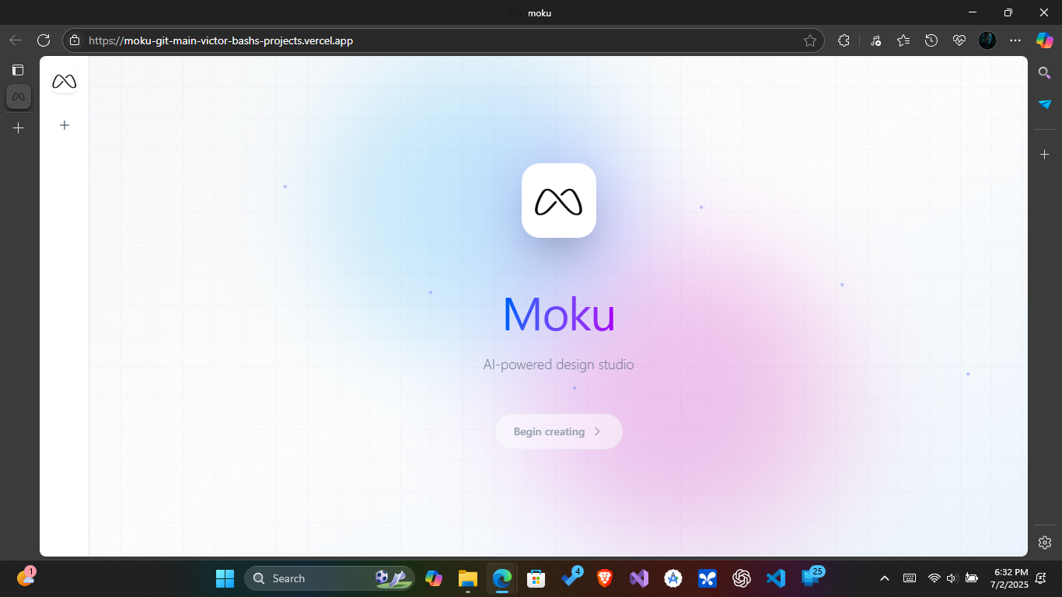
Task: Add a new Moku board with the plus icon
Action: coord(65,125)
